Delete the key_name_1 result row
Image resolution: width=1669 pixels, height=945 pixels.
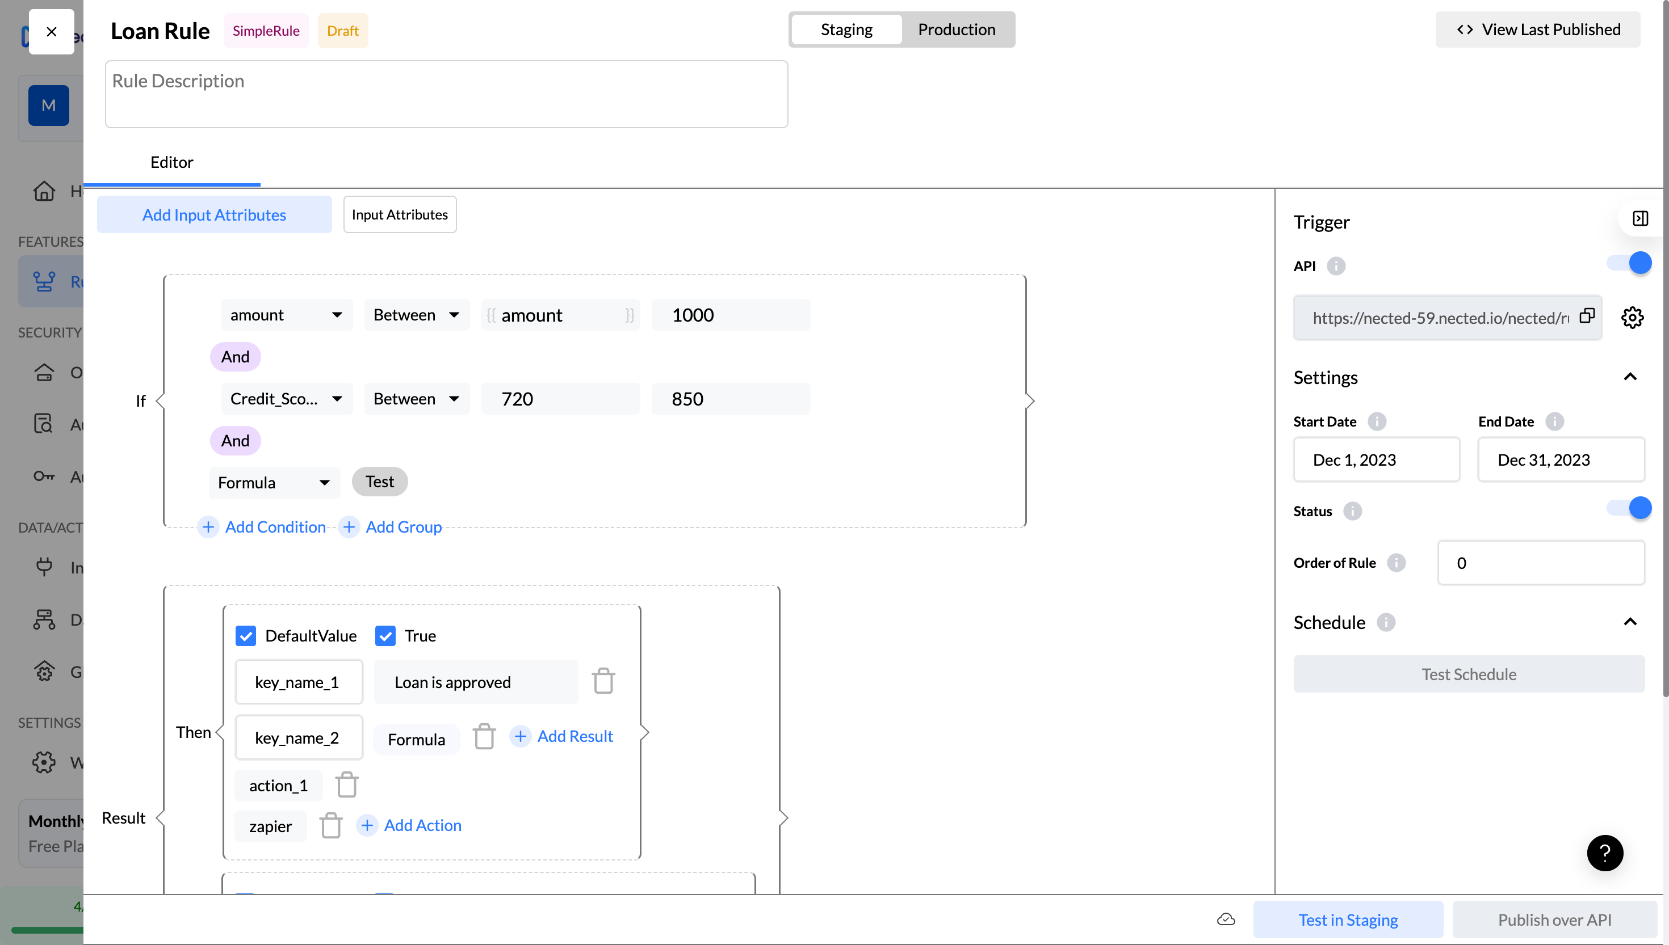[x=603, y=681]
